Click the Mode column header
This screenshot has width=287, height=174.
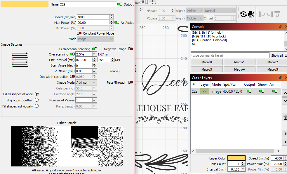216,85
